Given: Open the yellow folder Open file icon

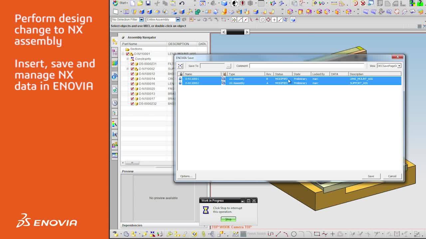Looking at the screenshot, I should [x=140, y=3].
